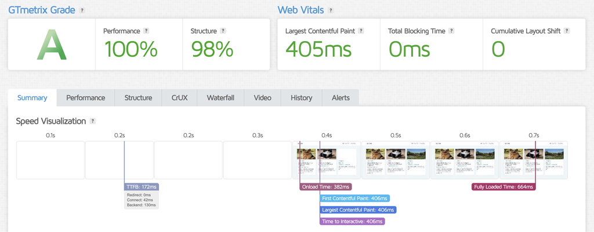Click help icon for Cumulative Layout Shift

coord(567,31)
